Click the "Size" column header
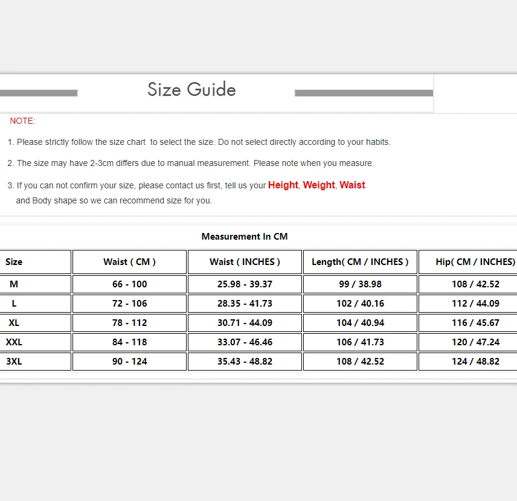 coord(14,262)
